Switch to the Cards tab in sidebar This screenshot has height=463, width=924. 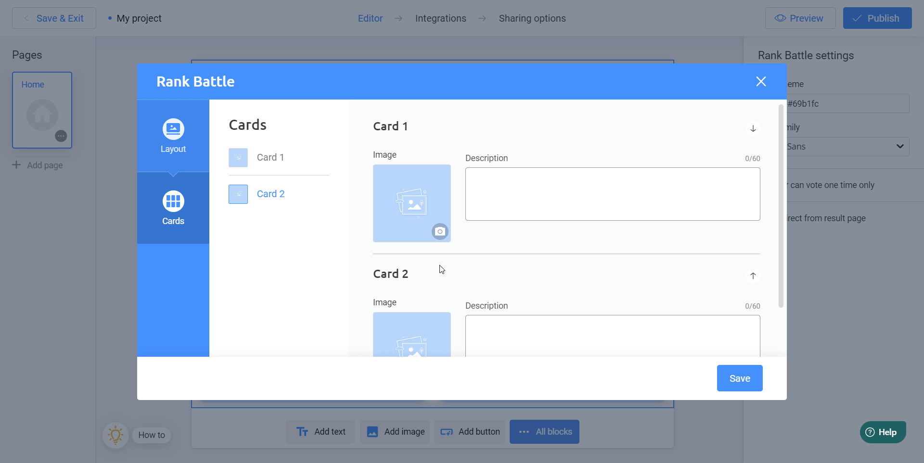point(173,208)
